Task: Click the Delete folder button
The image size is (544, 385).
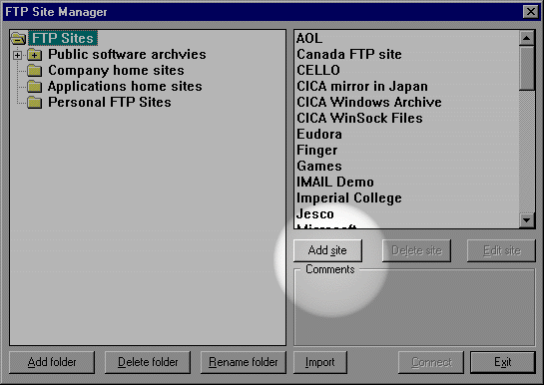Action: pos(148,362)
